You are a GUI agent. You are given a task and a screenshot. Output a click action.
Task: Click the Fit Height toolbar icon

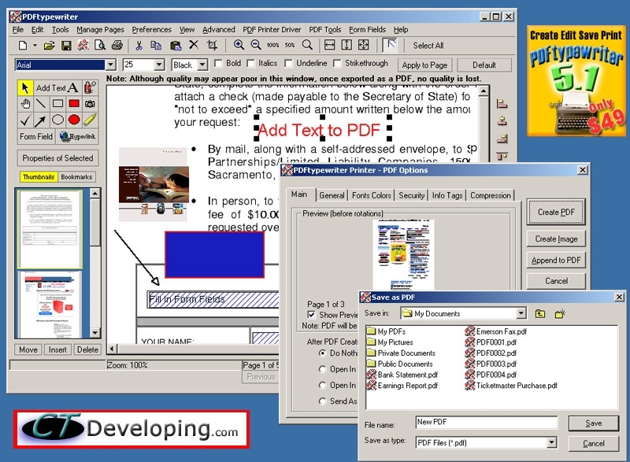coord(346,45)
